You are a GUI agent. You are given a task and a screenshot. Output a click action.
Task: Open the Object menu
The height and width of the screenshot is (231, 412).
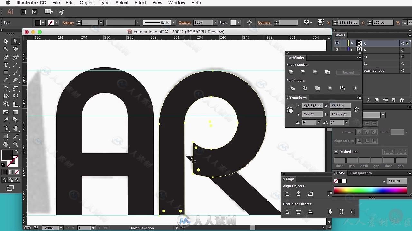[87, 3]
